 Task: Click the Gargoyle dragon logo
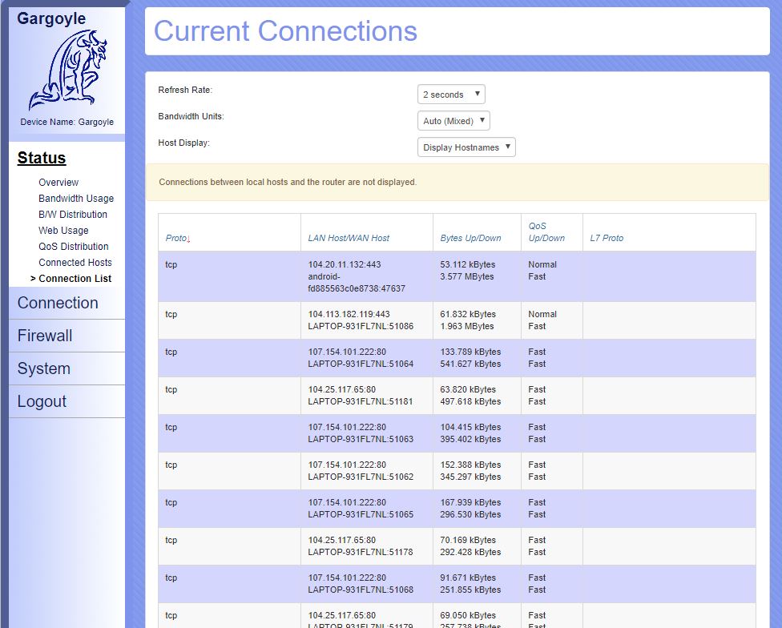click(67, 70)
